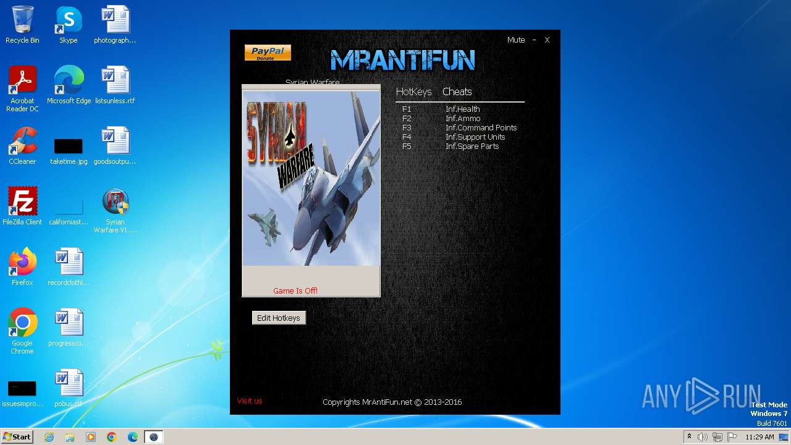Click the F3 hotkey label
791x445 pixels.
coord(407,127)
